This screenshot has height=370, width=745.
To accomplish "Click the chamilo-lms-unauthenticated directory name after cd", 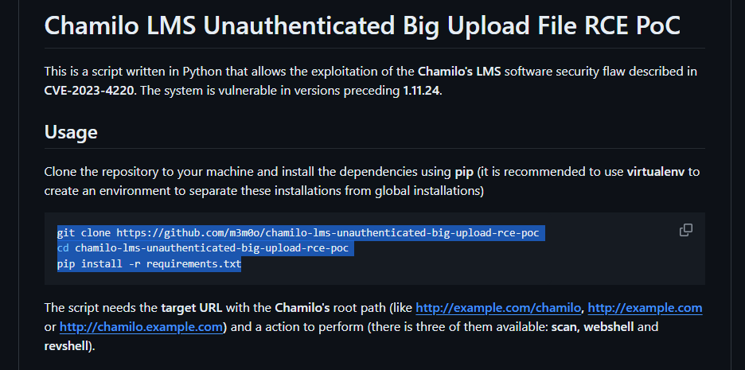I will tap(212, 248).
